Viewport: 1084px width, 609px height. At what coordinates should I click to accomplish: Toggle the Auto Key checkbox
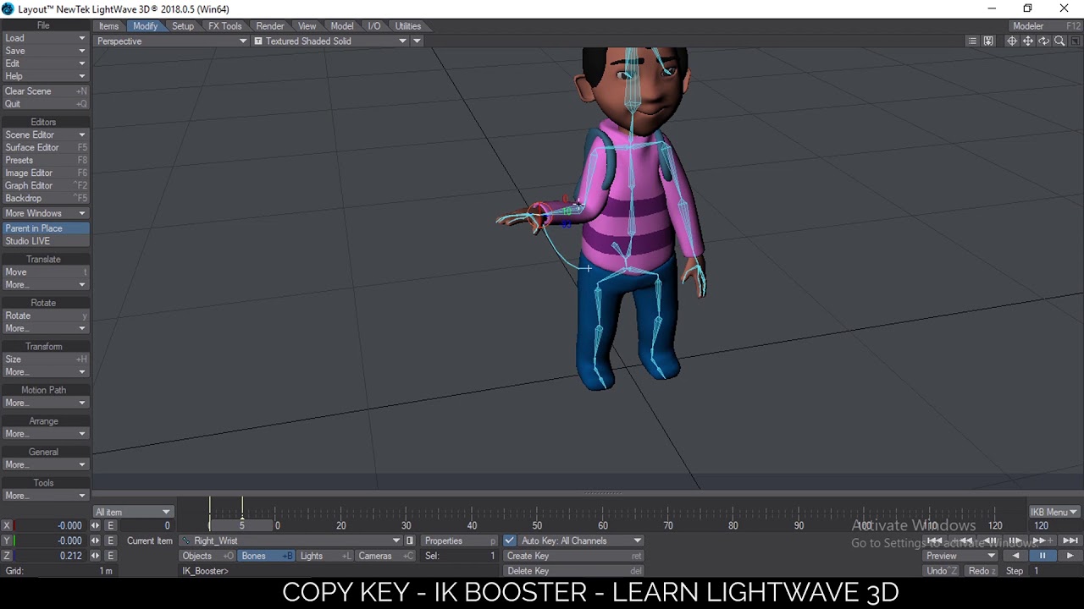tap(509, 540)
